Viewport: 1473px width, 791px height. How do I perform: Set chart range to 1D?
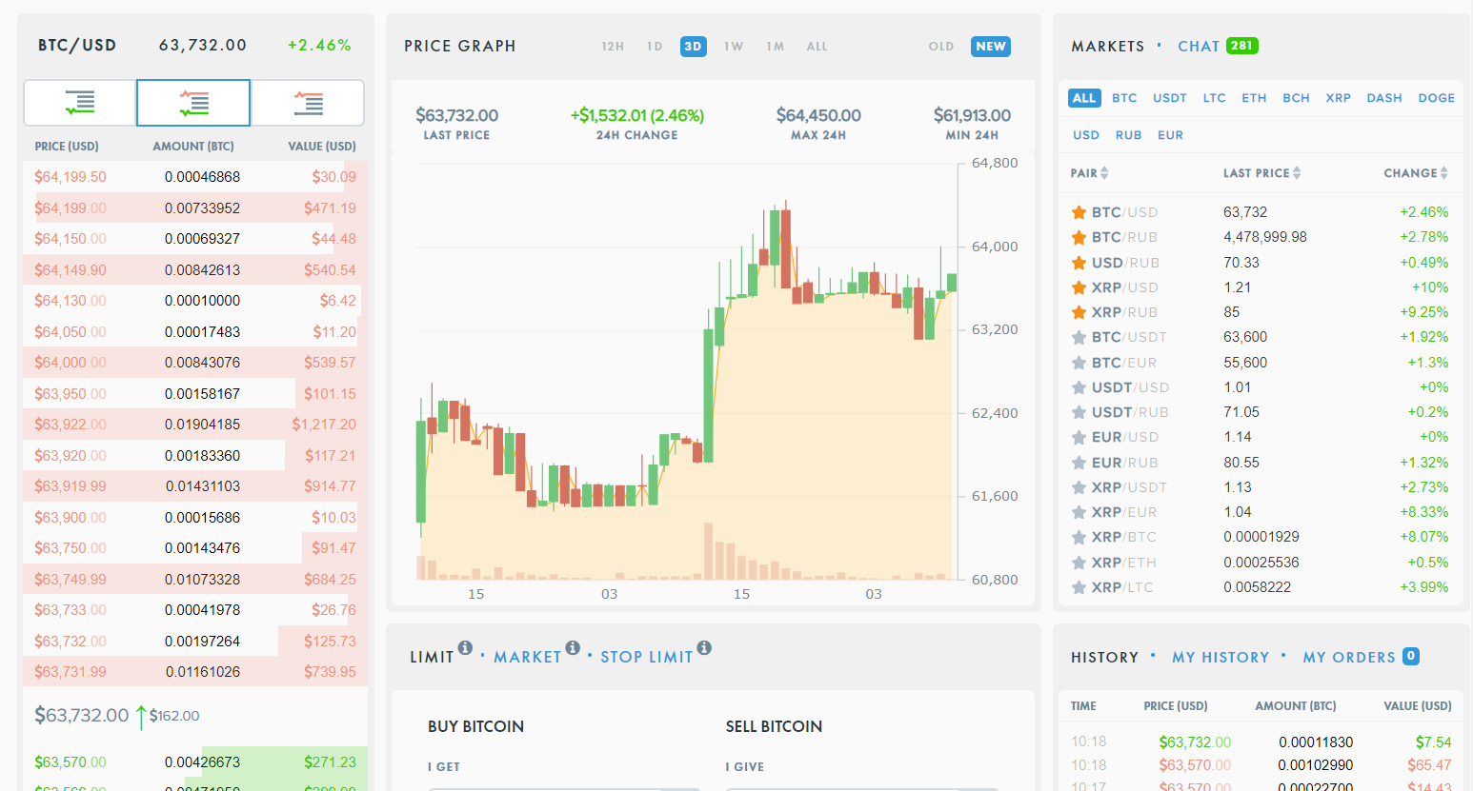655,47
